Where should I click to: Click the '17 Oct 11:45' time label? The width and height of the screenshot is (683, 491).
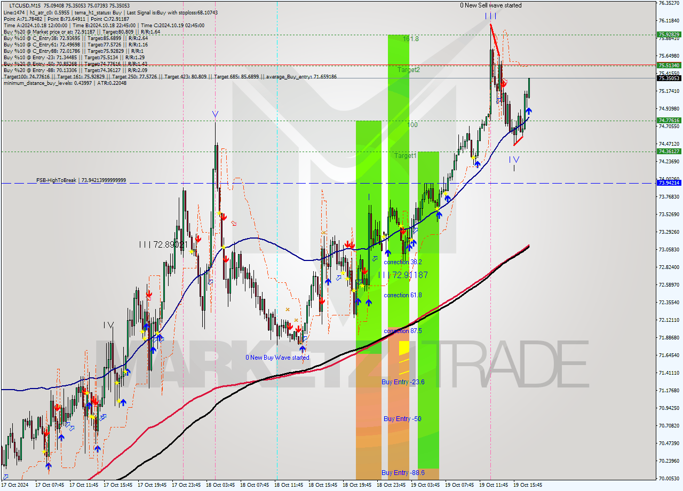(84, 485)
